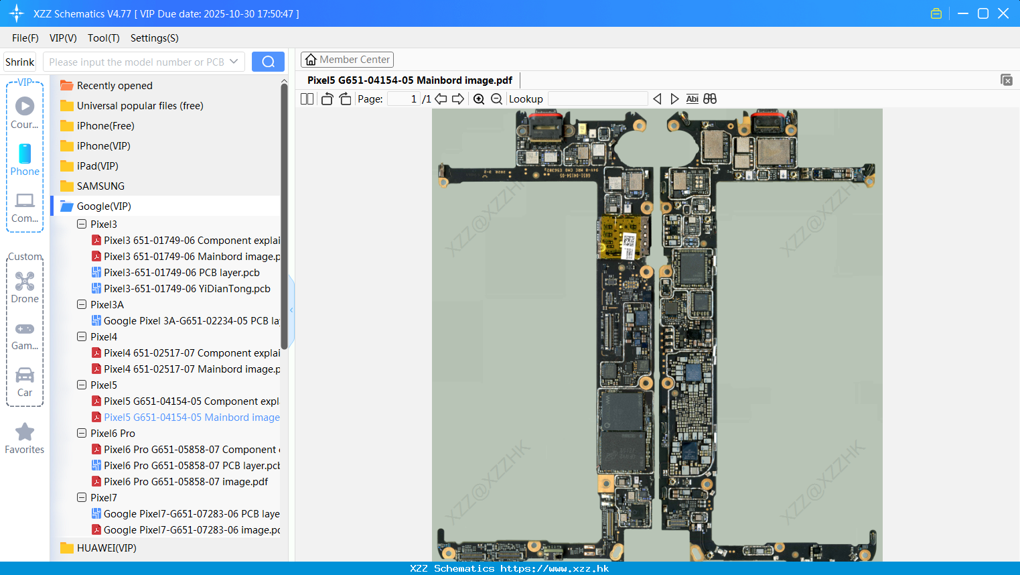
Task: Click the sidebar collapse handle
Action: tap(291, 310)
